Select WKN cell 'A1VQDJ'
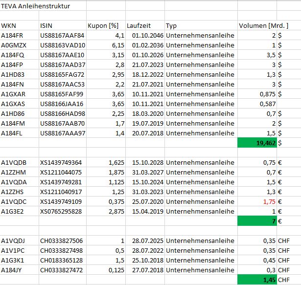Screen dimensions: 301x285 pos(20,241)
